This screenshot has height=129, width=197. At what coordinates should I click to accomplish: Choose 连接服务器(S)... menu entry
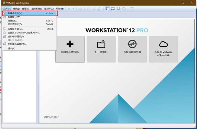(x=30, y=29)
